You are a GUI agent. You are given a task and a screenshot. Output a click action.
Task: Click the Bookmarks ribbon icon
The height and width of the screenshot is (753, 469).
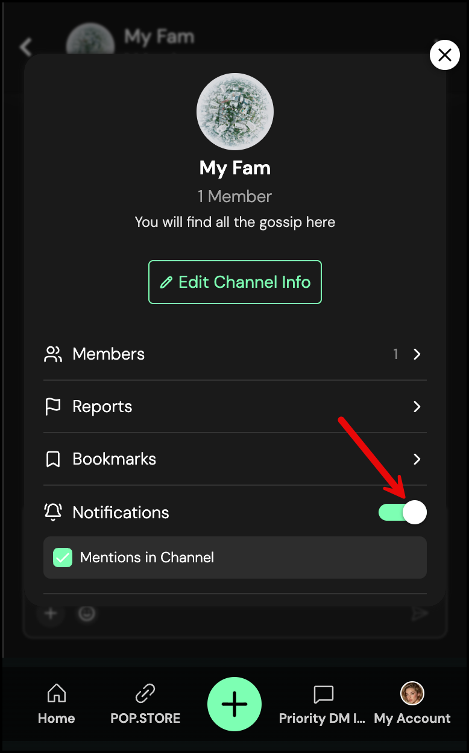click(x=53, y=459)
